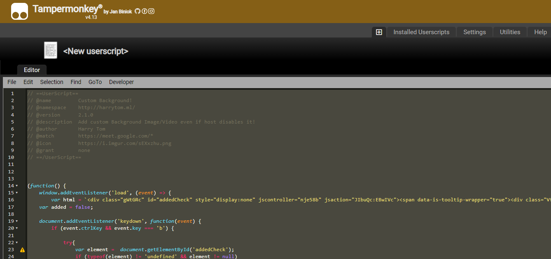Open the Selection menu
The height and width of the screenshot is (259, 551).
click(x=52, y=82)
